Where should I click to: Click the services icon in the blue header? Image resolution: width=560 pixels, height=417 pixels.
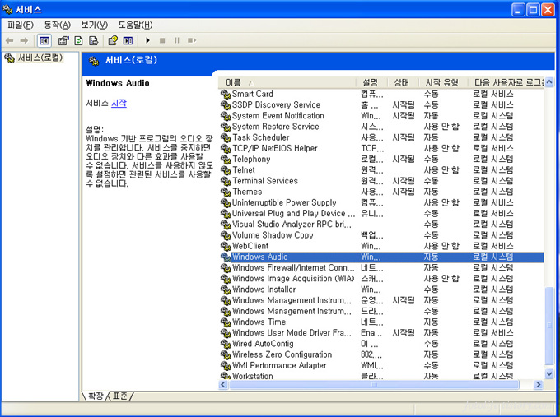(94, 61)
